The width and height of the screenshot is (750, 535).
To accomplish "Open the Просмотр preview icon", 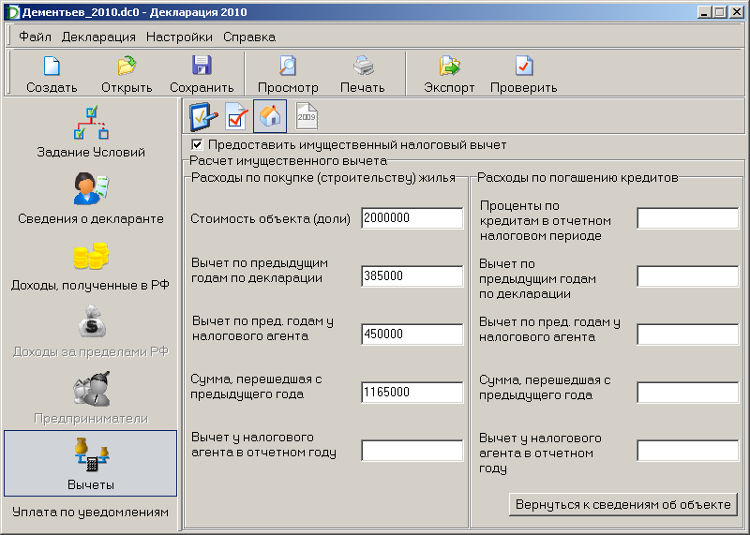I will pyautogui.click(x=288, y=67).
